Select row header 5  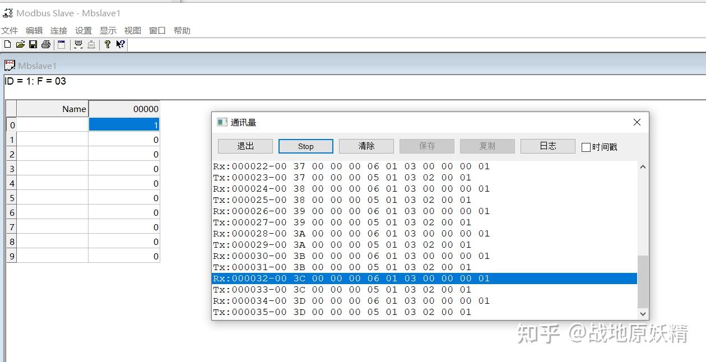12,198
